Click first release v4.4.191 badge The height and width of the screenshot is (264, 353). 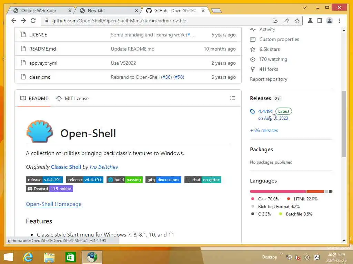[x=44, y=180]
